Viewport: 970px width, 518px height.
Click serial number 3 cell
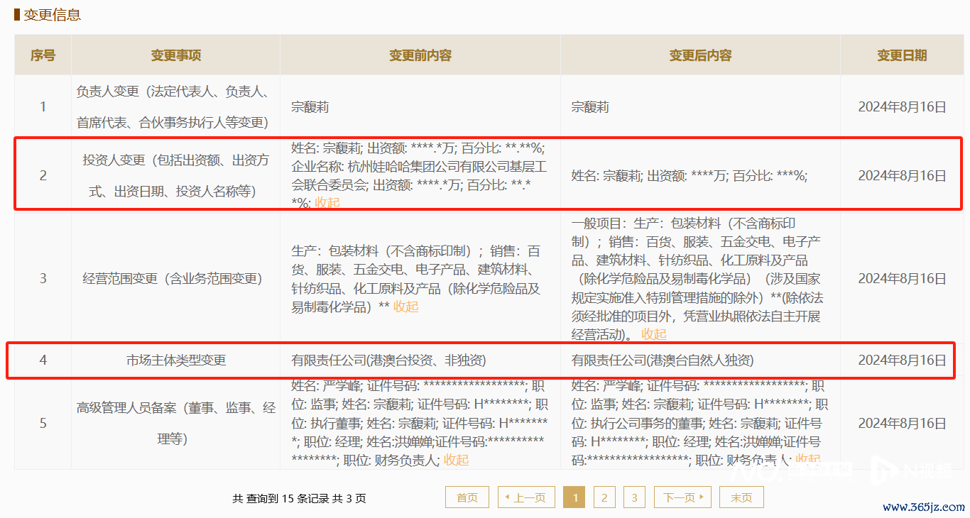point(43,279)
